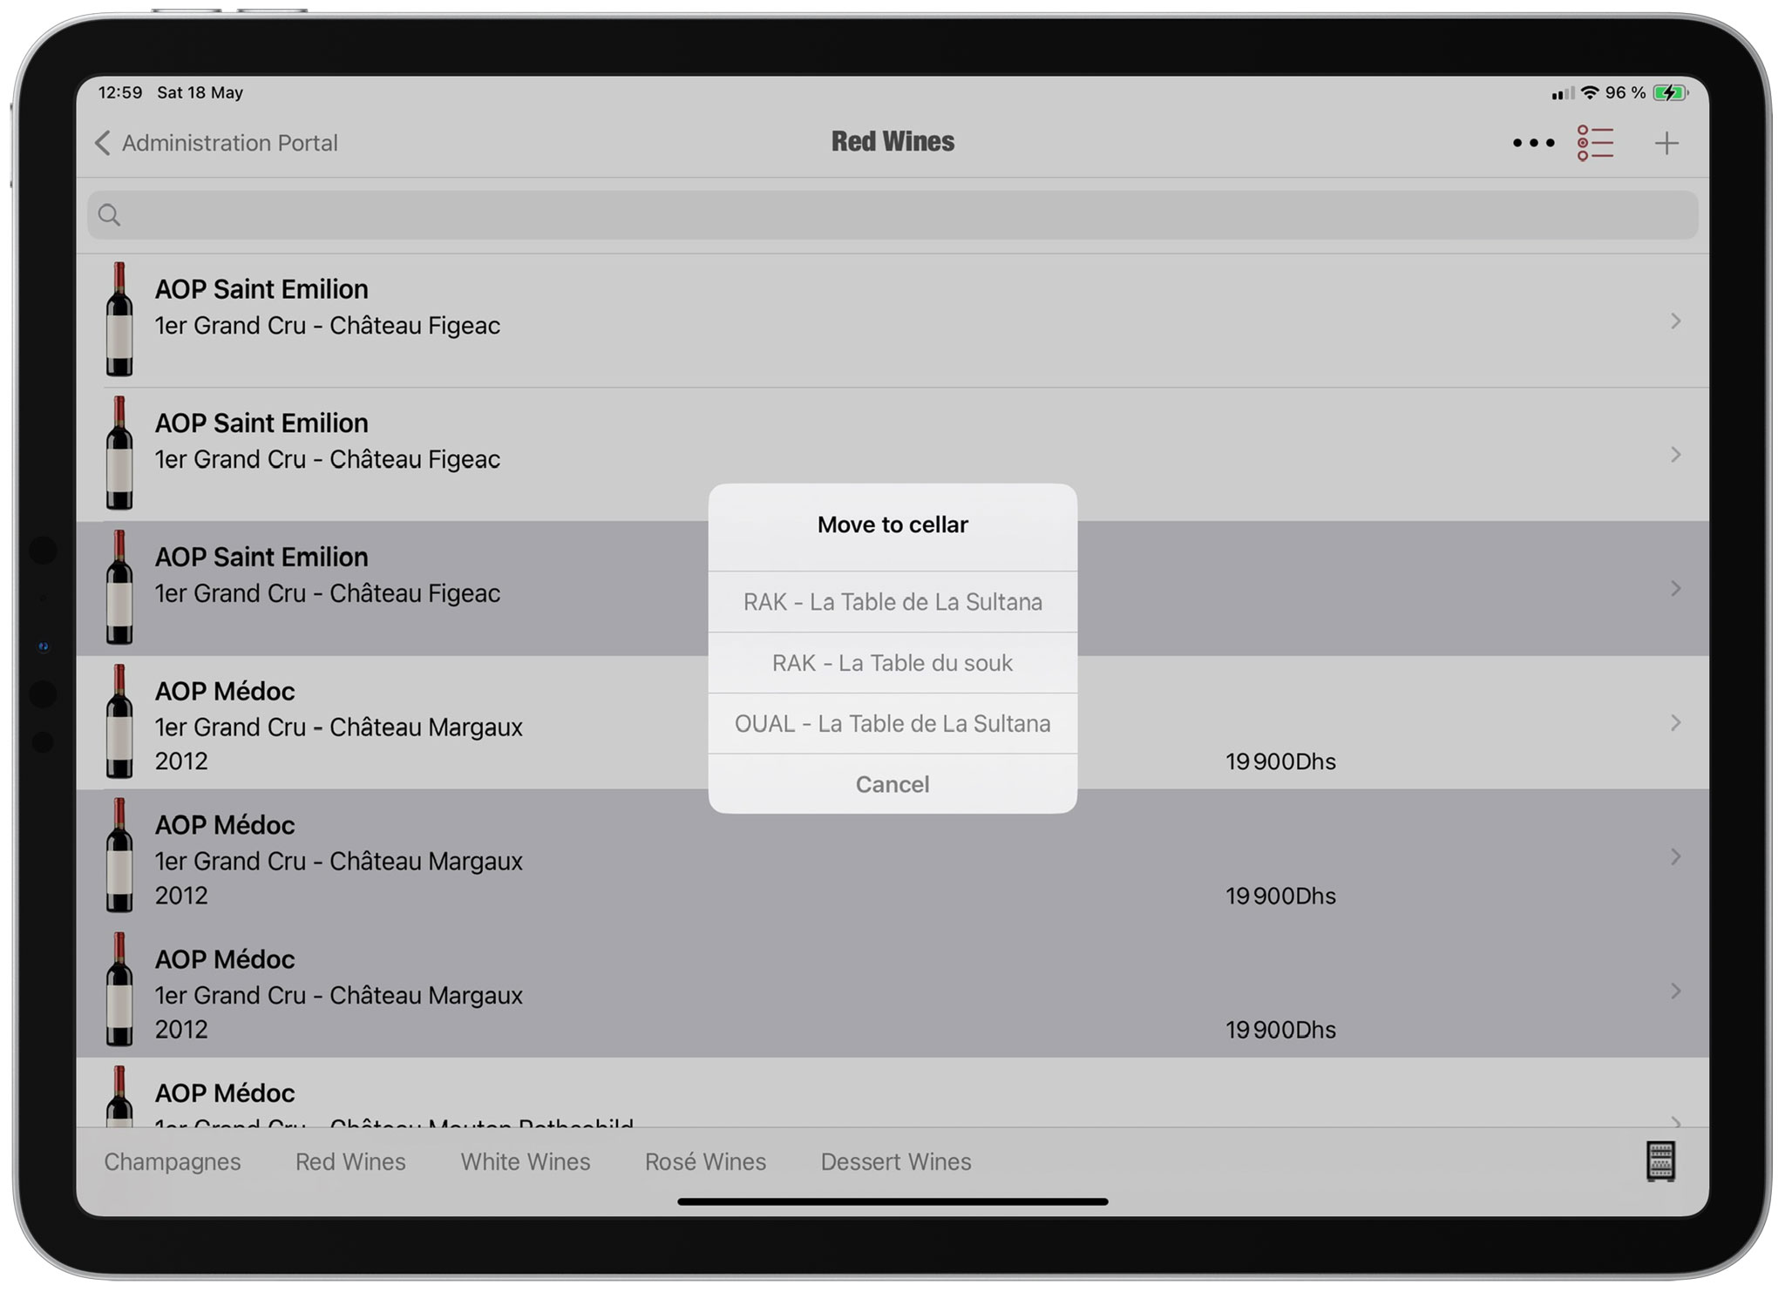Tap the search magnifier icon
The width and height of the screenshot is (1785, 1292).
109,215
